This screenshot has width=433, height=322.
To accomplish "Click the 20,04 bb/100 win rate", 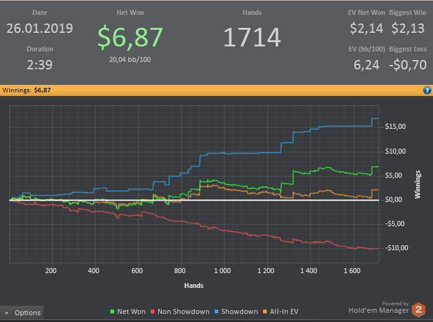I will tap(130, 59).
